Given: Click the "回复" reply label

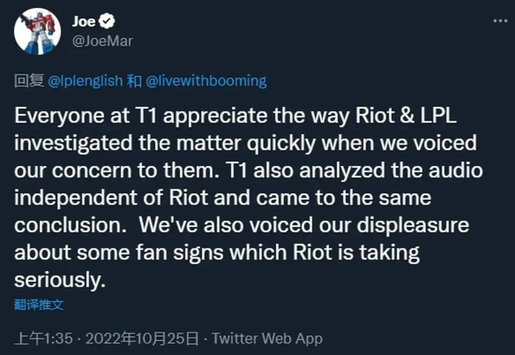Looking at the screenshot, I should (29, 81).
